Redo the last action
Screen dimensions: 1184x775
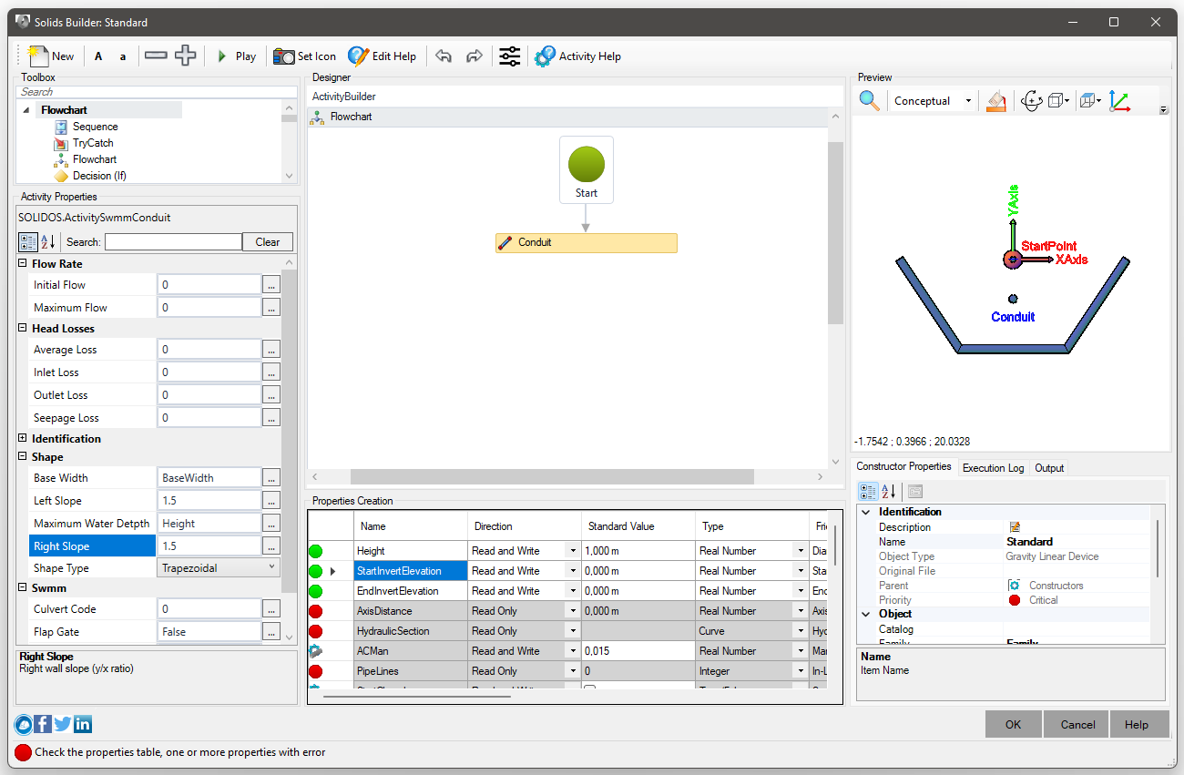(x=474, y=56)
